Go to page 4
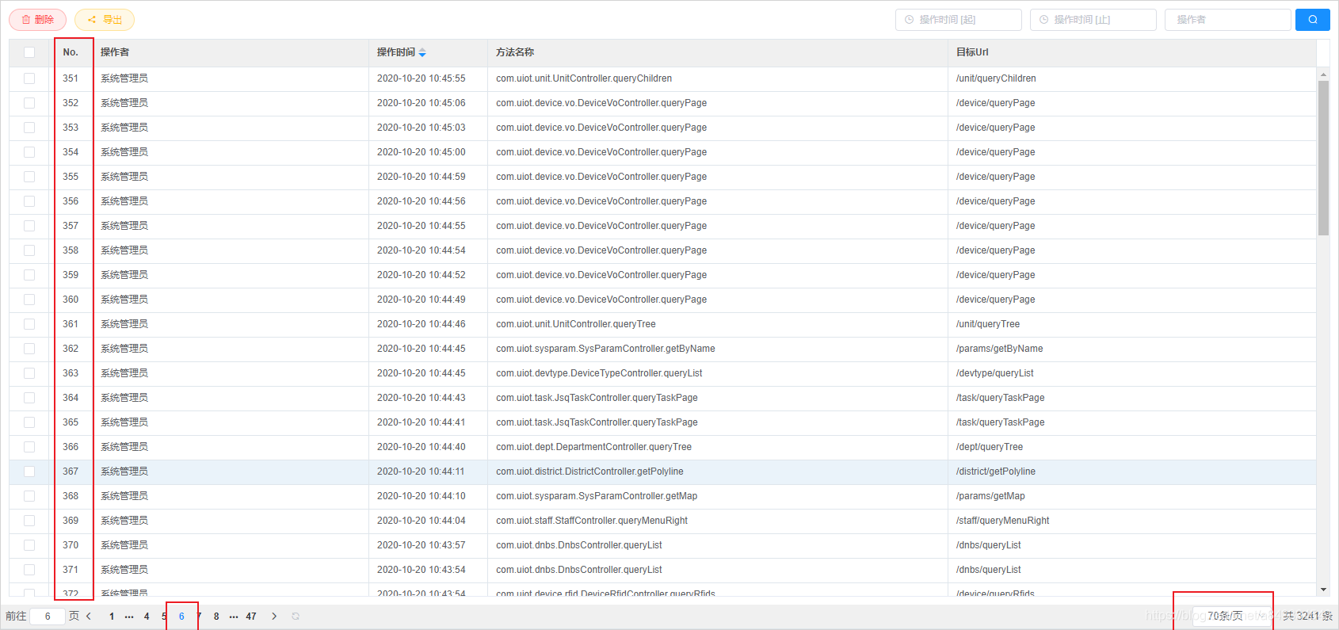1339x630 pixels. click(147, 616)
